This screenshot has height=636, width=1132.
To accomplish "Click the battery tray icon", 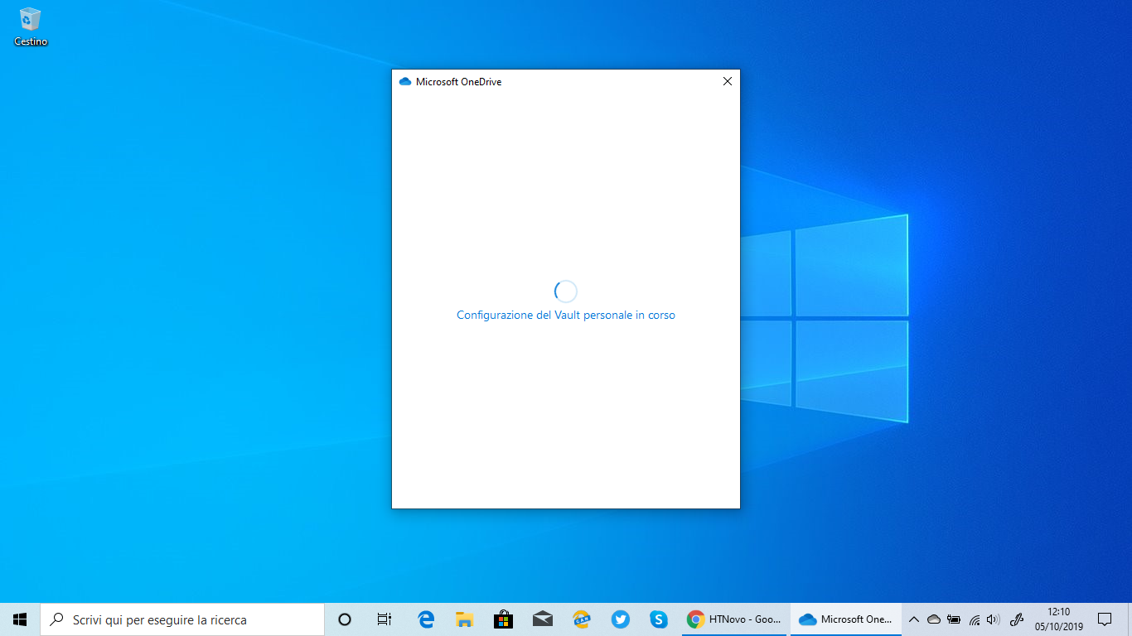I will click(x=954, y=619).
